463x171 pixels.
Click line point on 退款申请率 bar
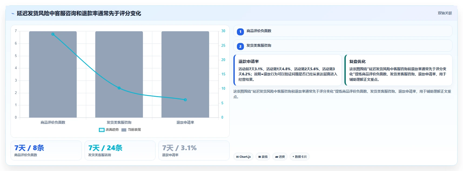(185, 100)
